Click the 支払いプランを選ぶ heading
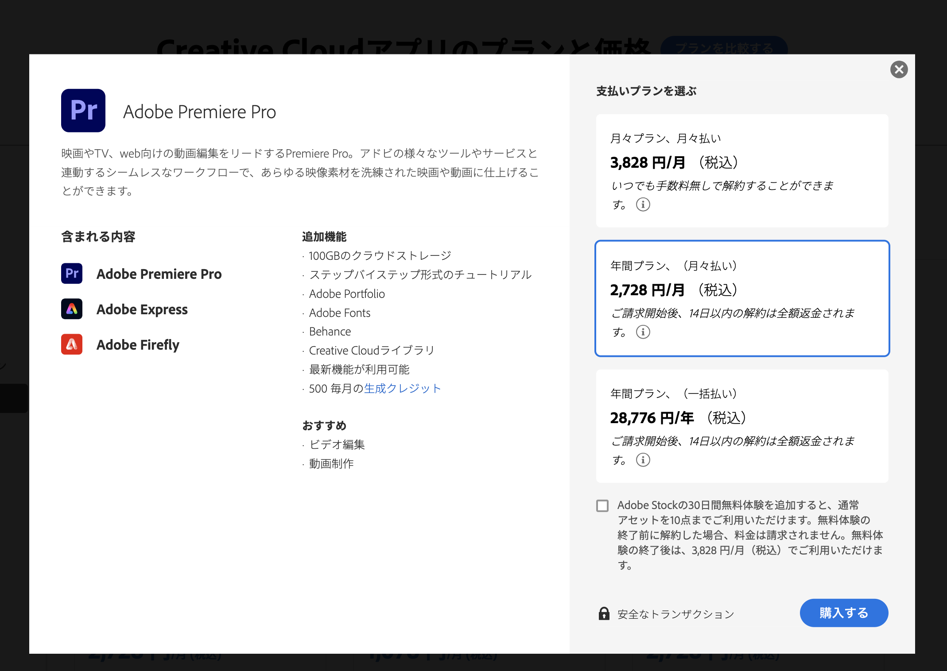 click(646, 91)
